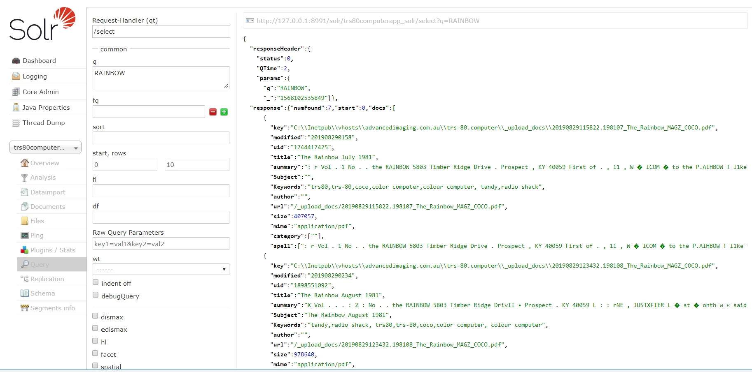Click the Request-Handler /select field

click(161, 32)
